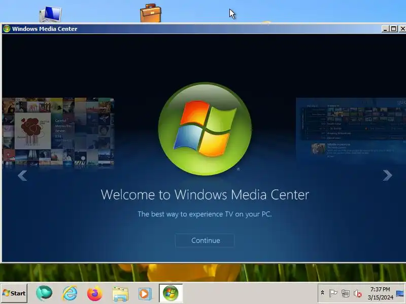Select the Windows Media Center taskbar button
The width and height of the screenshot is (406, 304).
[171, 293]
